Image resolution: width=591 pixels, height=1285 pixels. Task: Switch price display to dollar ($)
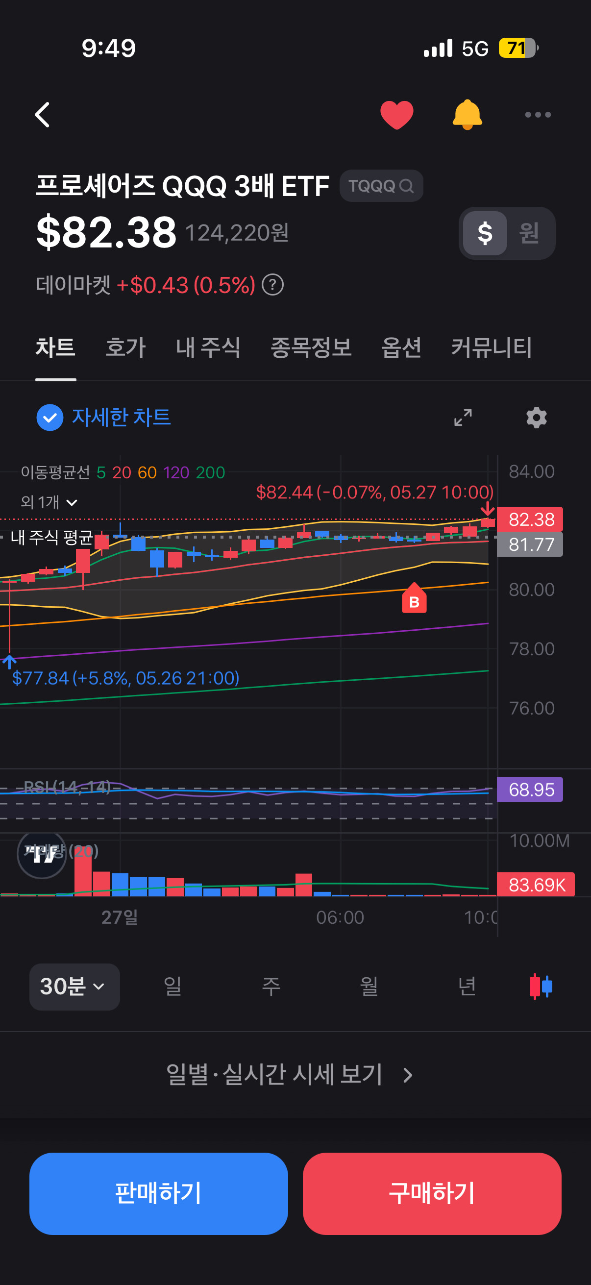click(485, 233)
